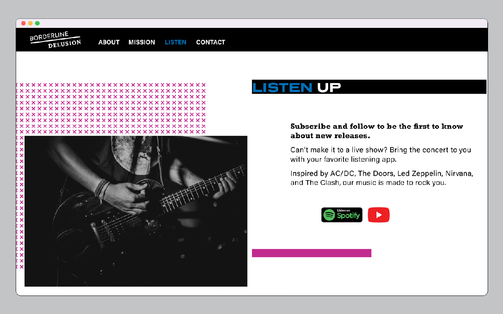
Task: Click the Borderline Delusion logo
Action: point(55,40)
